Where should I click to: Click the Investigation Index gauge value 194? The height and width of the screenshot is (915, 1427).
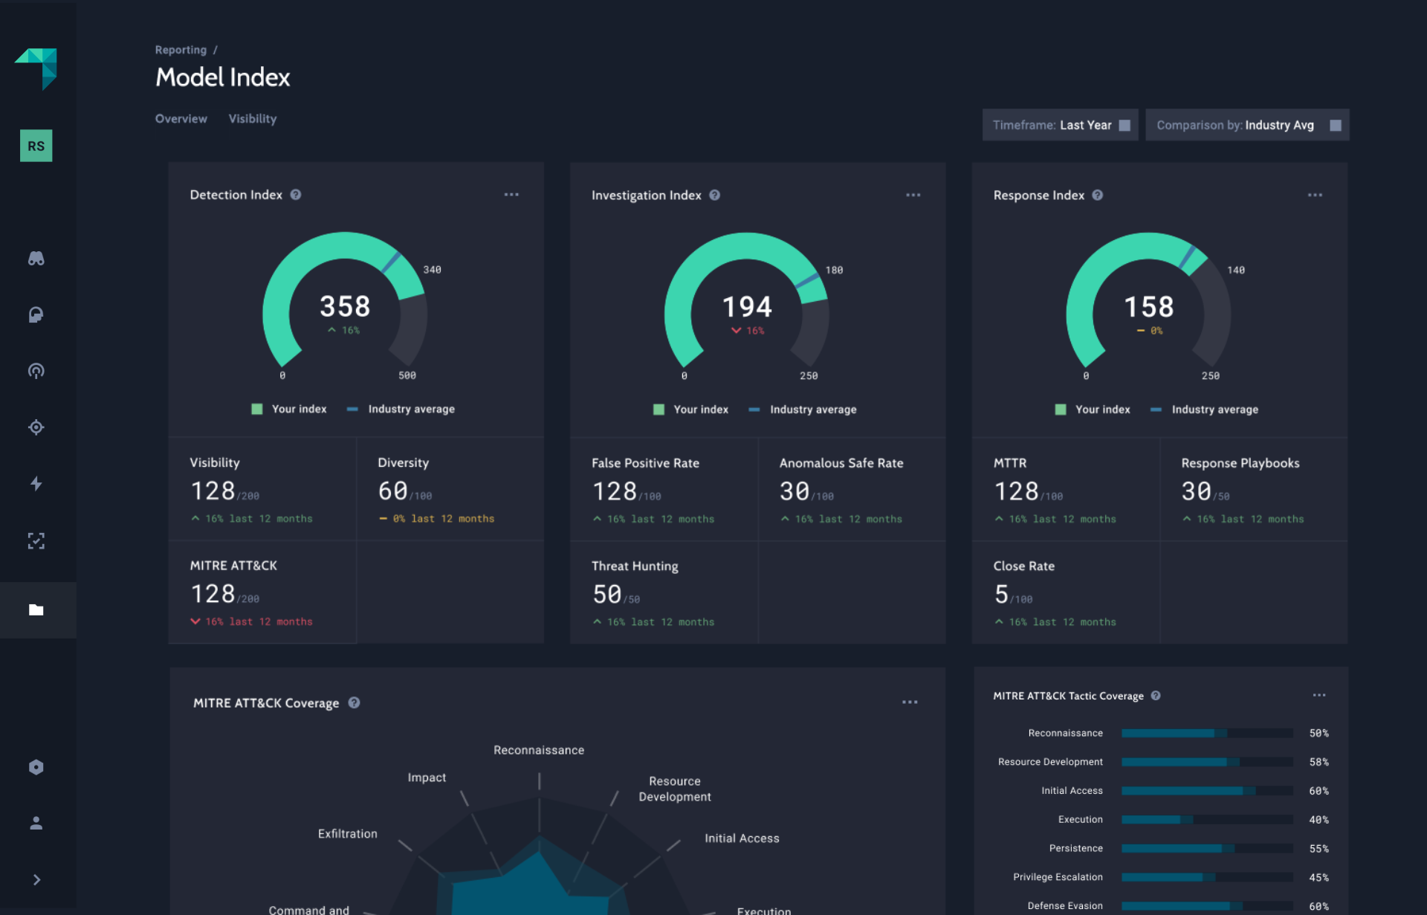click(747, 307)
